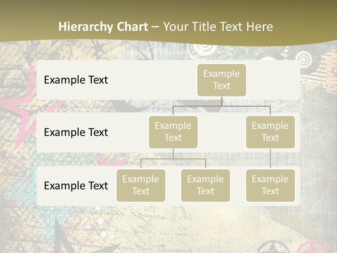Select the third row's "Example Text" label
Screen dimensions: 337x253
(x=76, y=186)
